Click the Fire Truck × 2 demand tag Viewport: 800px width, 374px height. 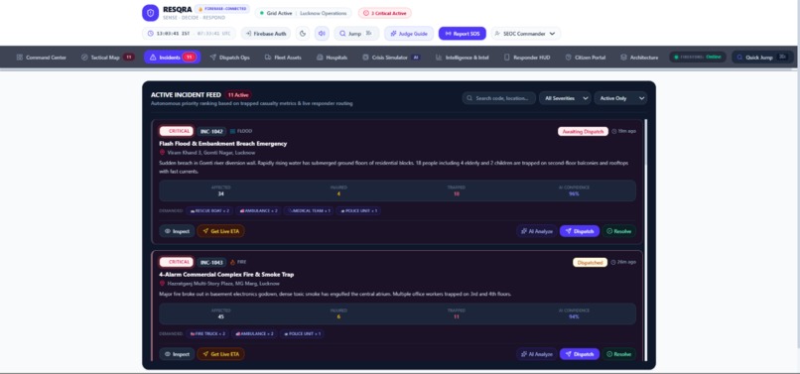coord(207,333)
